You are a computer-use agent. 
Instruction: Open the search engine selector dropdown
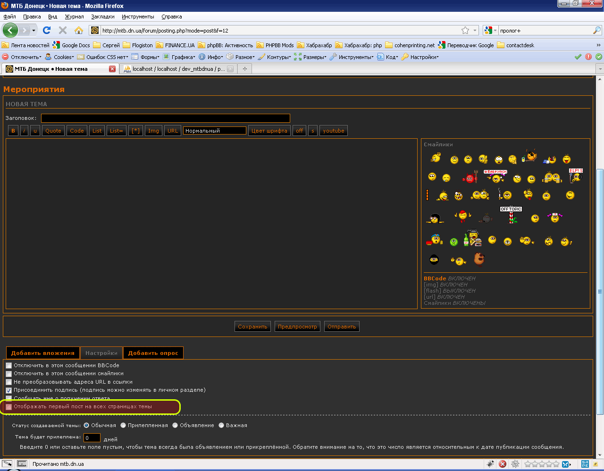(x=491, y=30)
